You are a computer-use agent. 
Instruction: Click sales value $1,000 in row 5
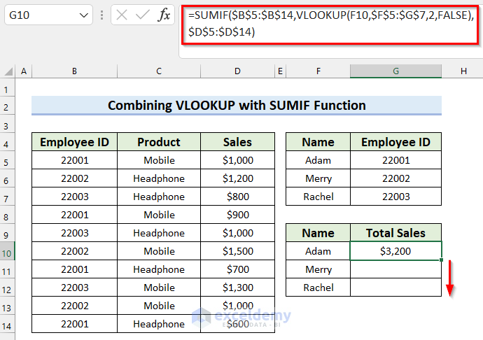coord(237,160)
